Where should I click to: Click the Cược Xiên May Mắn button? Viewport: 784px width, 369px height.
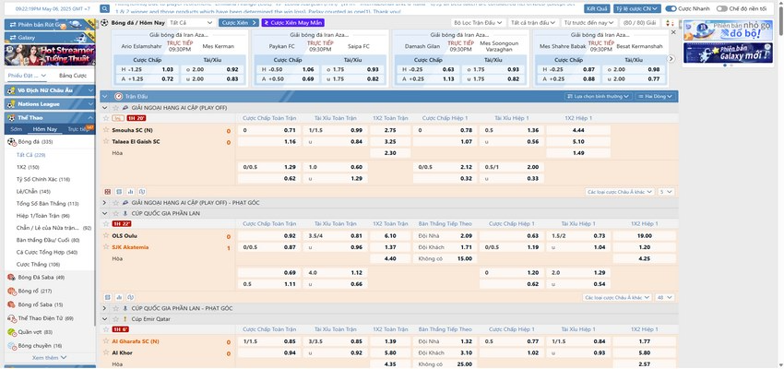[293, 23]
